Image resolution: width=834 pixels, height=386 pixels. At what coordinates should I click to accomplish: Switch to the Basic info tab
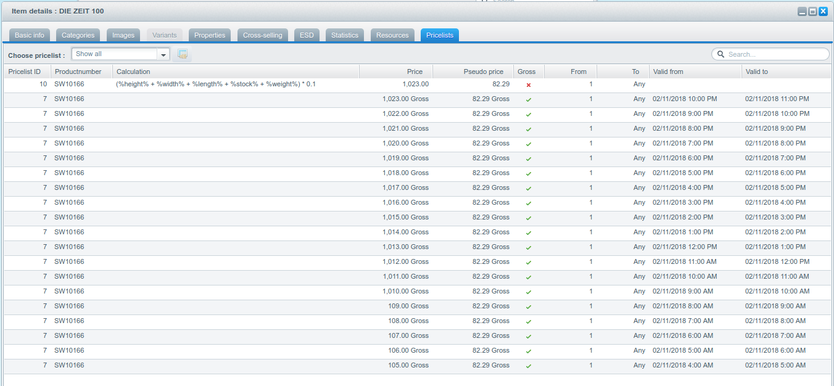point(30,35)
